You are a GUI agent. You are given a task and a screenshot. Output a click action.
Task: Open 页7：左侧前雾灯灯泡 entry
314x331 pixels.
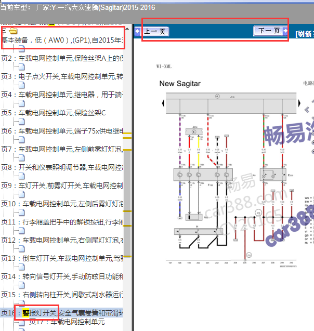(62, 149)
